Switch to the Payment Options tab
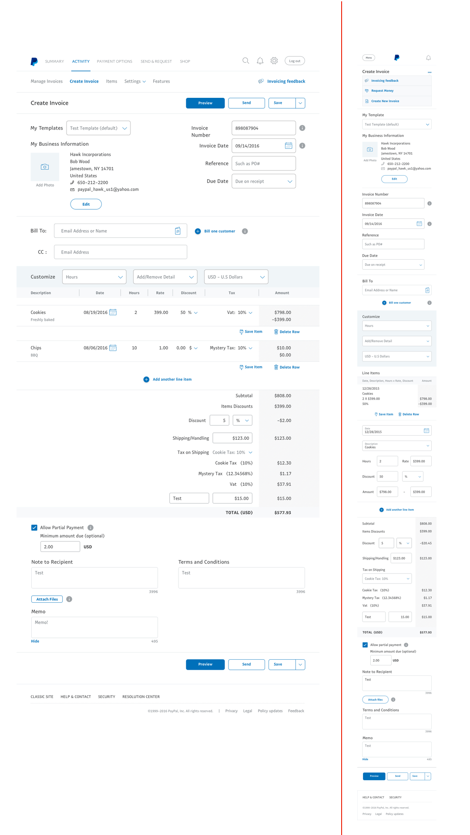470x835 pixels. pos(114,61)
